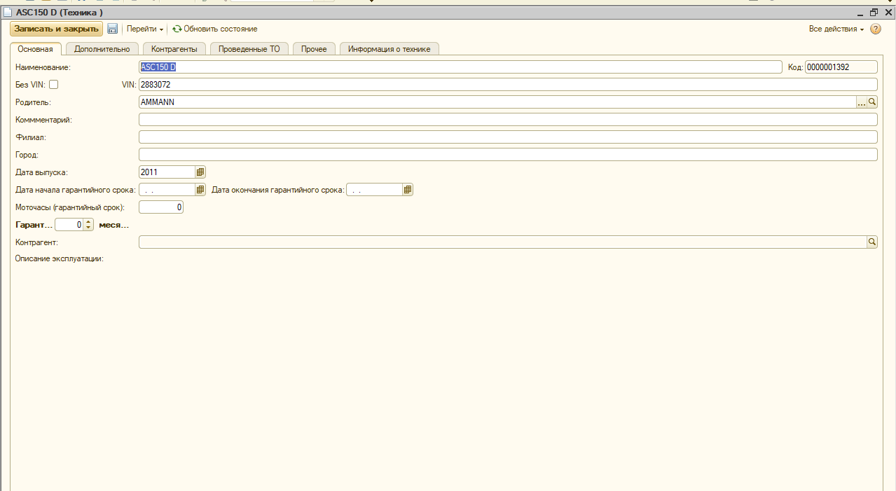Click magnifier icon in Контрагент field
The image size is (896, 491).
click(x=872, y=242)
